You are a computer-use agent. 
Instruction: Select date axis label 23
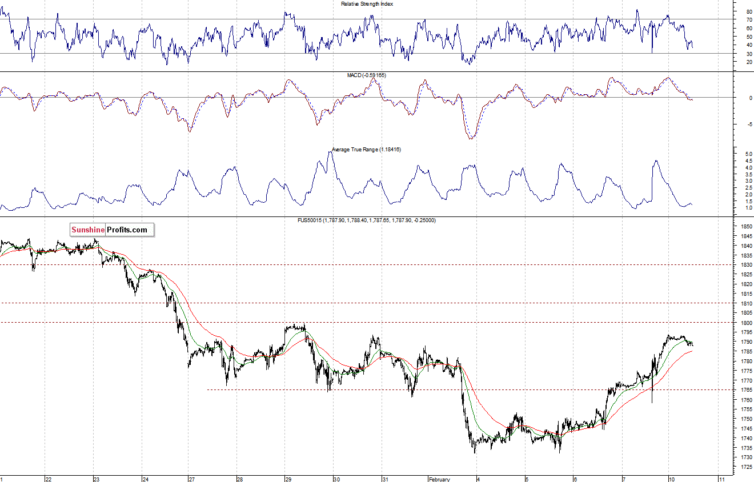coord(97,479)
